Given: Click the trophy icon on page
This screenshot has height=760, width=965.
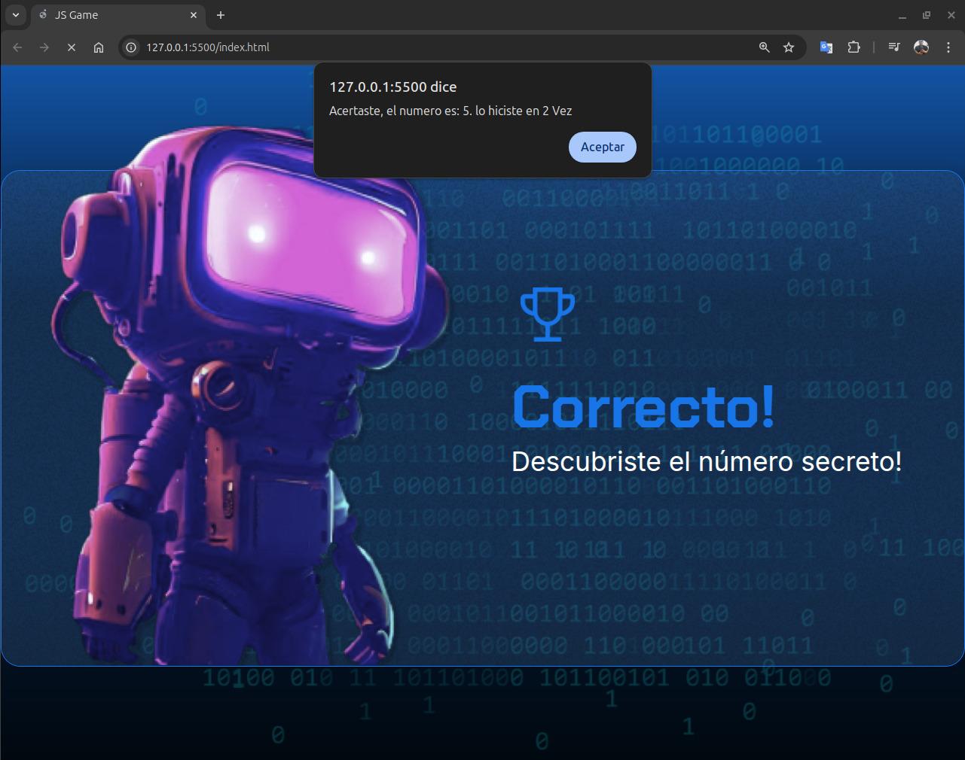Looking at the screenshot, I should click(548, 315).
